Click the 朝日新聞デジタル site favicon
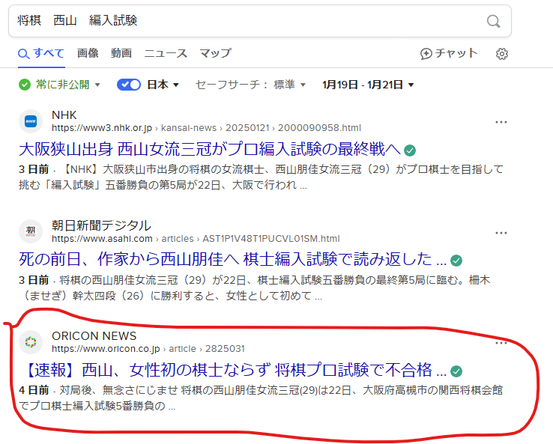Screen dimensions: 553x444 pyautogui.click(x=31, y=231)
